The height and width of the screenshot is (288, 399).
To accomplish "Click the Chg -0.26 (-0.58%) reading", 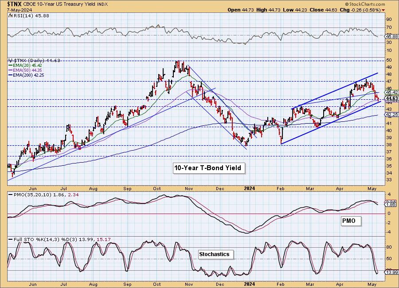I will [x=360, y=10].
